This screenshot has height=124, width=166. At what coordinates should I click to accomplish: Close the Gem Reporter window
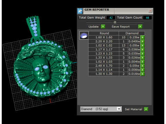[150, 11]
